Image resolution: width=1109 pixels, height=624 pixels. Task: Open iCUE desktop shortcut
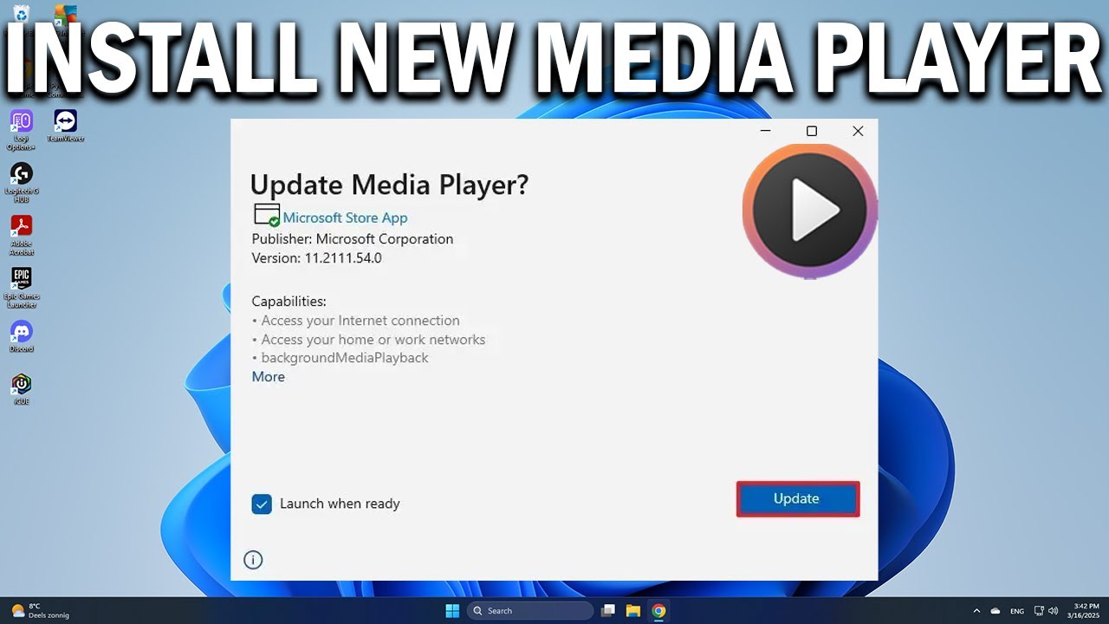pyautogui.click(x=22, y=389)
